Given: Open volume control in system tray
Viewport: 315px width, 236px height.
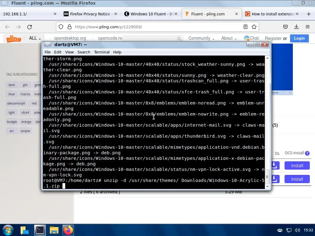Looking at the screenshot, I should pyautogui.click(x=297, y=230).
